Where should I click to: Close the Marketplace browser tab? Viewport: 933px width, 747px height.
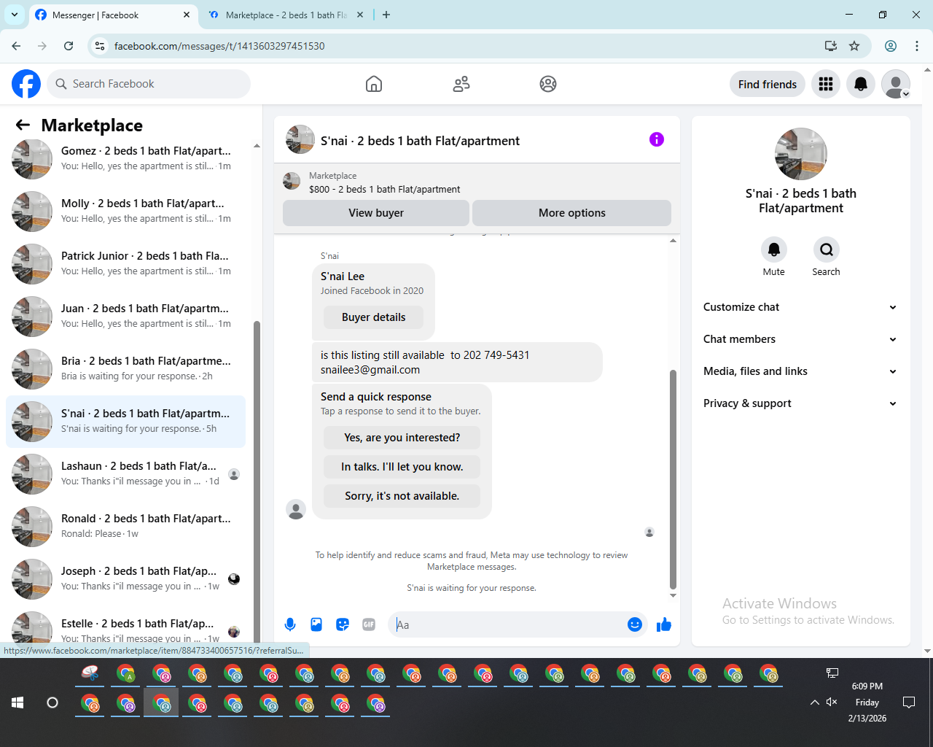coord(360,15)
